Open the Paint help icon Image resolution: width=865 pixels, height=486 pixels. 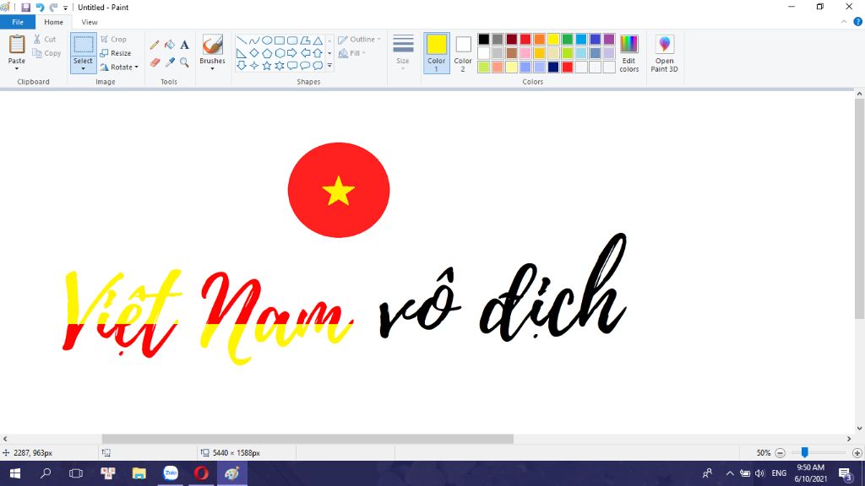(858, 22)
